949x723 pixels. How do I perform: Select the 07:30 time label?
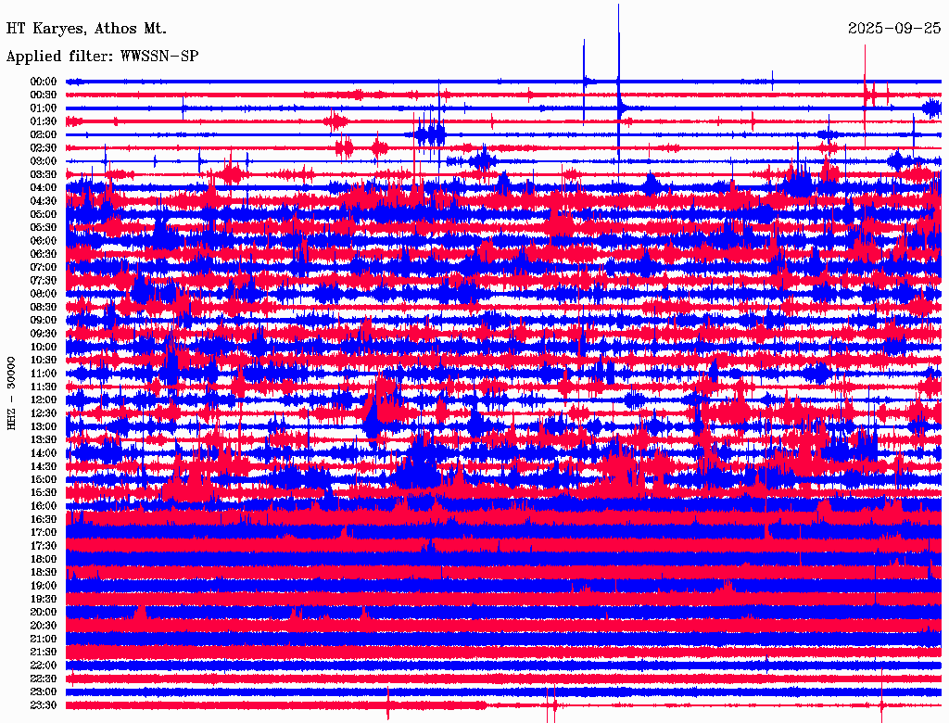click(x=43, y=281)
